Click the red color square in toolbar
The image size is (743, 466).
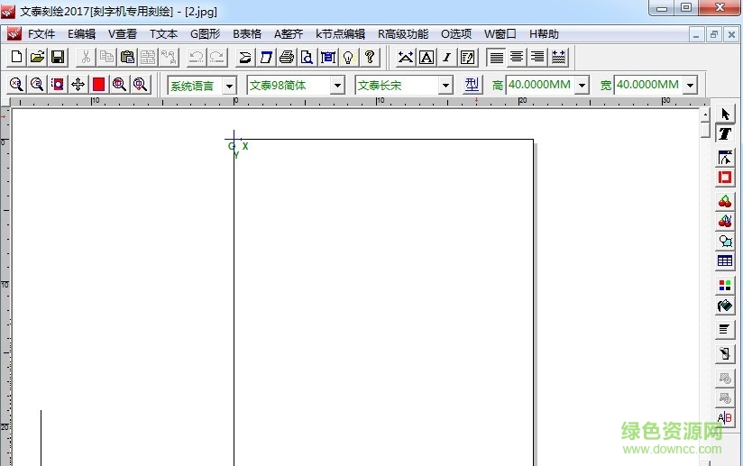pos(98,85)
